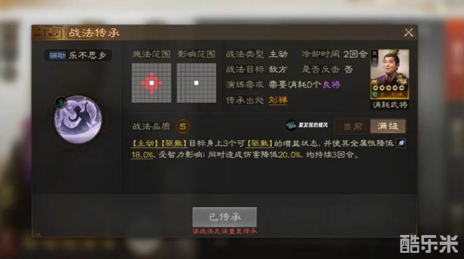This screenshot has width=464, height=259.
Task: Click the 施法范围 red cross grid
Action: [151, 83]
